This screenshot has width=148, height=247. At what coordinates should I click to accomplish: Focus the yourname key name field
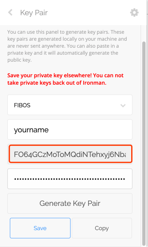pos(70,129)
